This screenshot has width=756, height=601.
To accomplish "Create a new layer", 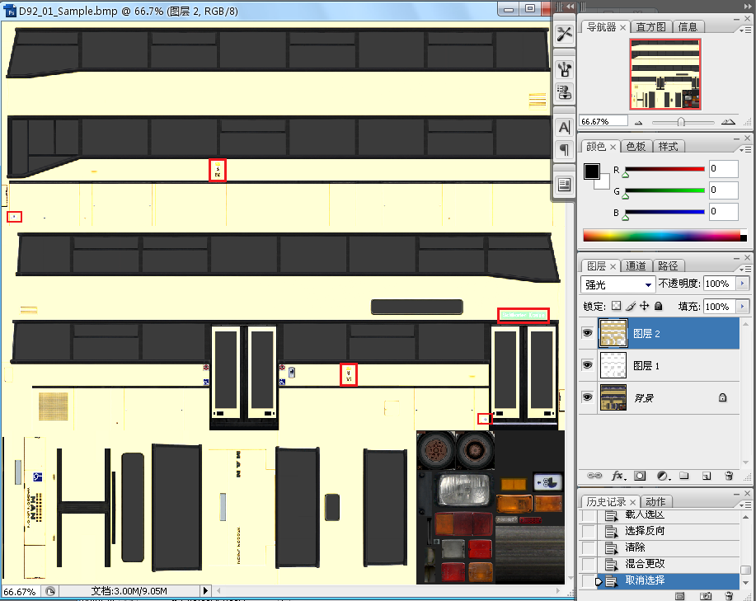I will tap(707, 477).
